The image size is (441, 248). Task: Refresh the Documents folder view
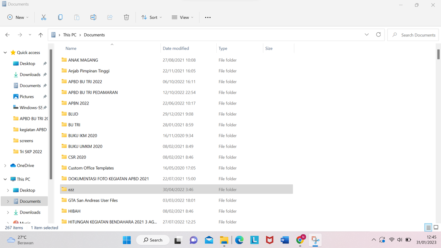pos(378,35)
